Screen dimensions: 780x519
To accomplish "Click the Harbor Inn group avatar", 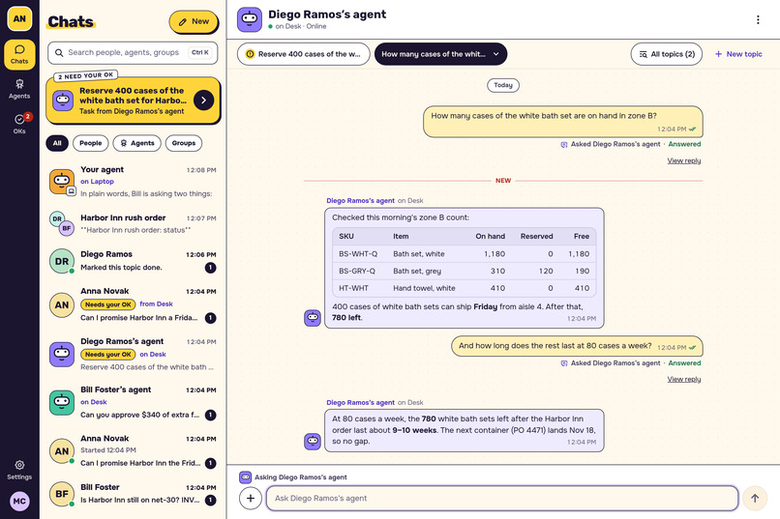I will click(x=62, y=223).
